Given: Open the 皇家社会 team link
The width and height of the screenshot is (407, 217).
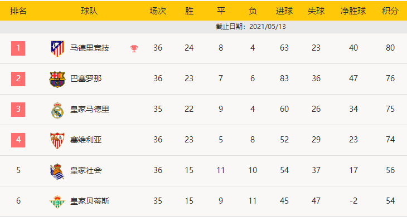Looking at the screenshot, I should [x=86, y=170].
